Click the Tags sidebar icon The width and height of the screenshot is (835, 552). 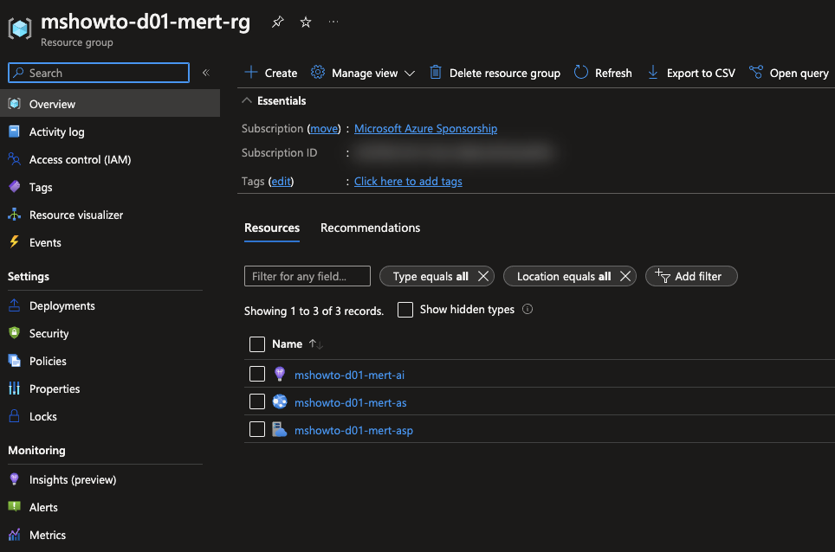[x=15, y=187]
